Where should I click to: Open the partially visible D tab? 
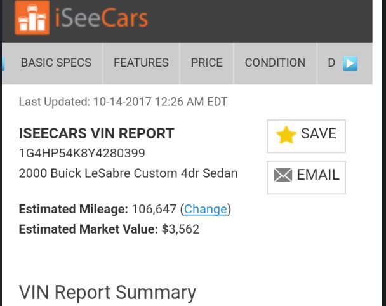click(x=331, y=63)
